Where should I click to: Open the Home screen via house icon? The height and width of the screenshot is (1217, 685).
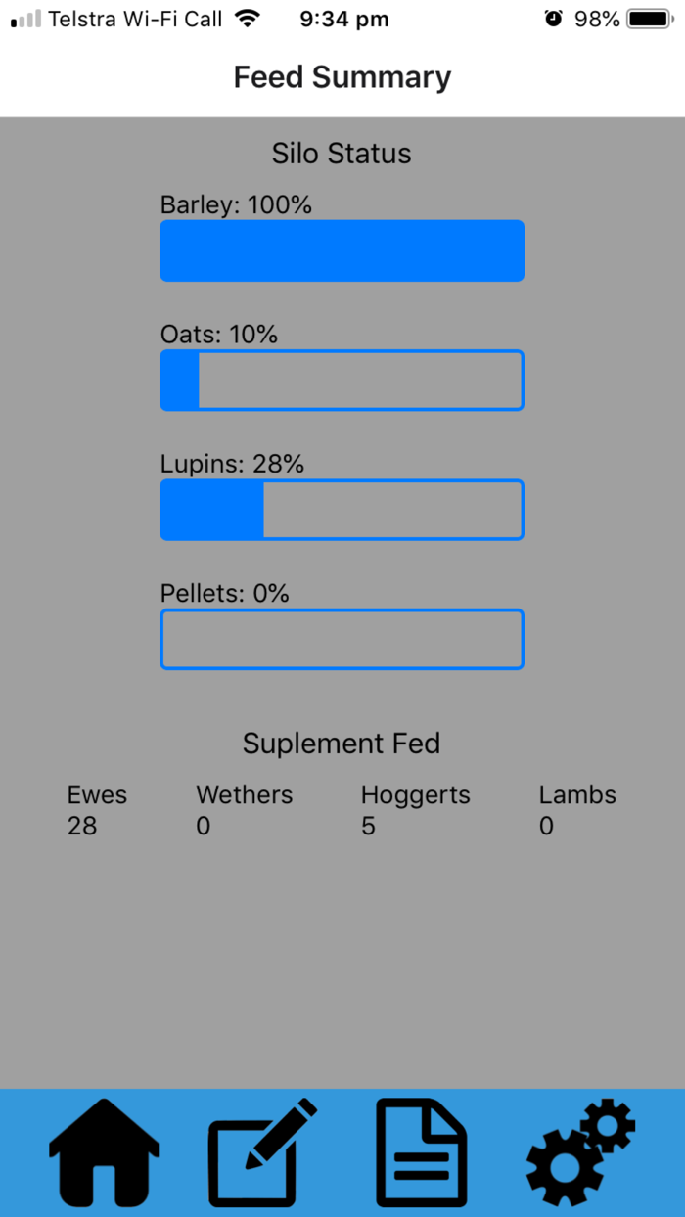click(x=103, y=1152)
